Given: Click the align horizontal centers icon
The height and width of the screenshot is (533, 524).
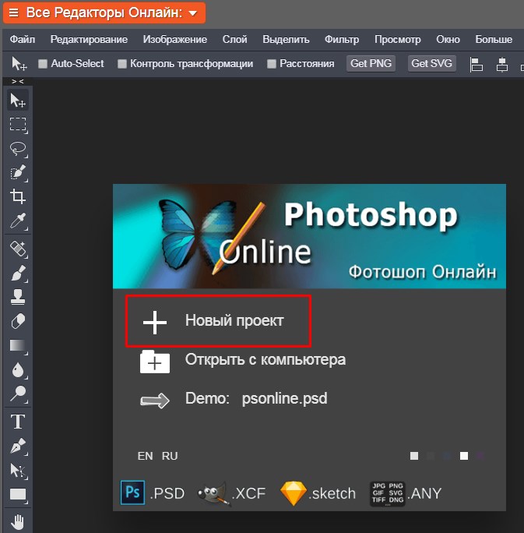Looking at the screenshot, I should (x=502, y=64).
